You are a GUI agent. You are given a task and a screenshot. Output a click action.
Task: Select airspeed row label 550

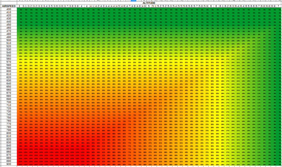[9, 56]
